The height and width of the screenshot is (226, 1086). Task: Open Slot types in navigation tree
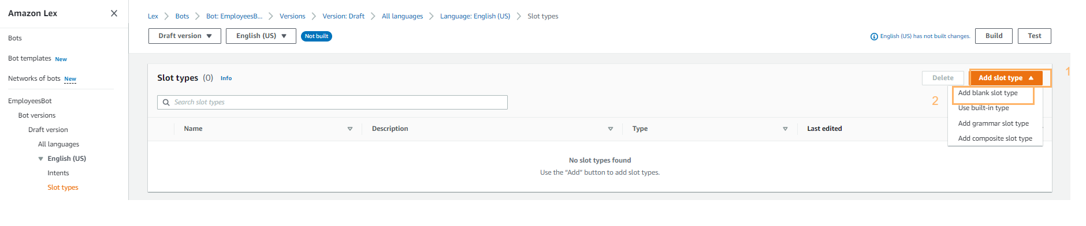[x=63, y=187]
